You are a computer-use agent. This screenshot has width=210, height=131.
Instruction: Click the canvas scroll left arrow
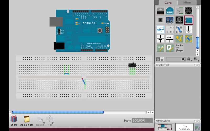coord(149,112)
